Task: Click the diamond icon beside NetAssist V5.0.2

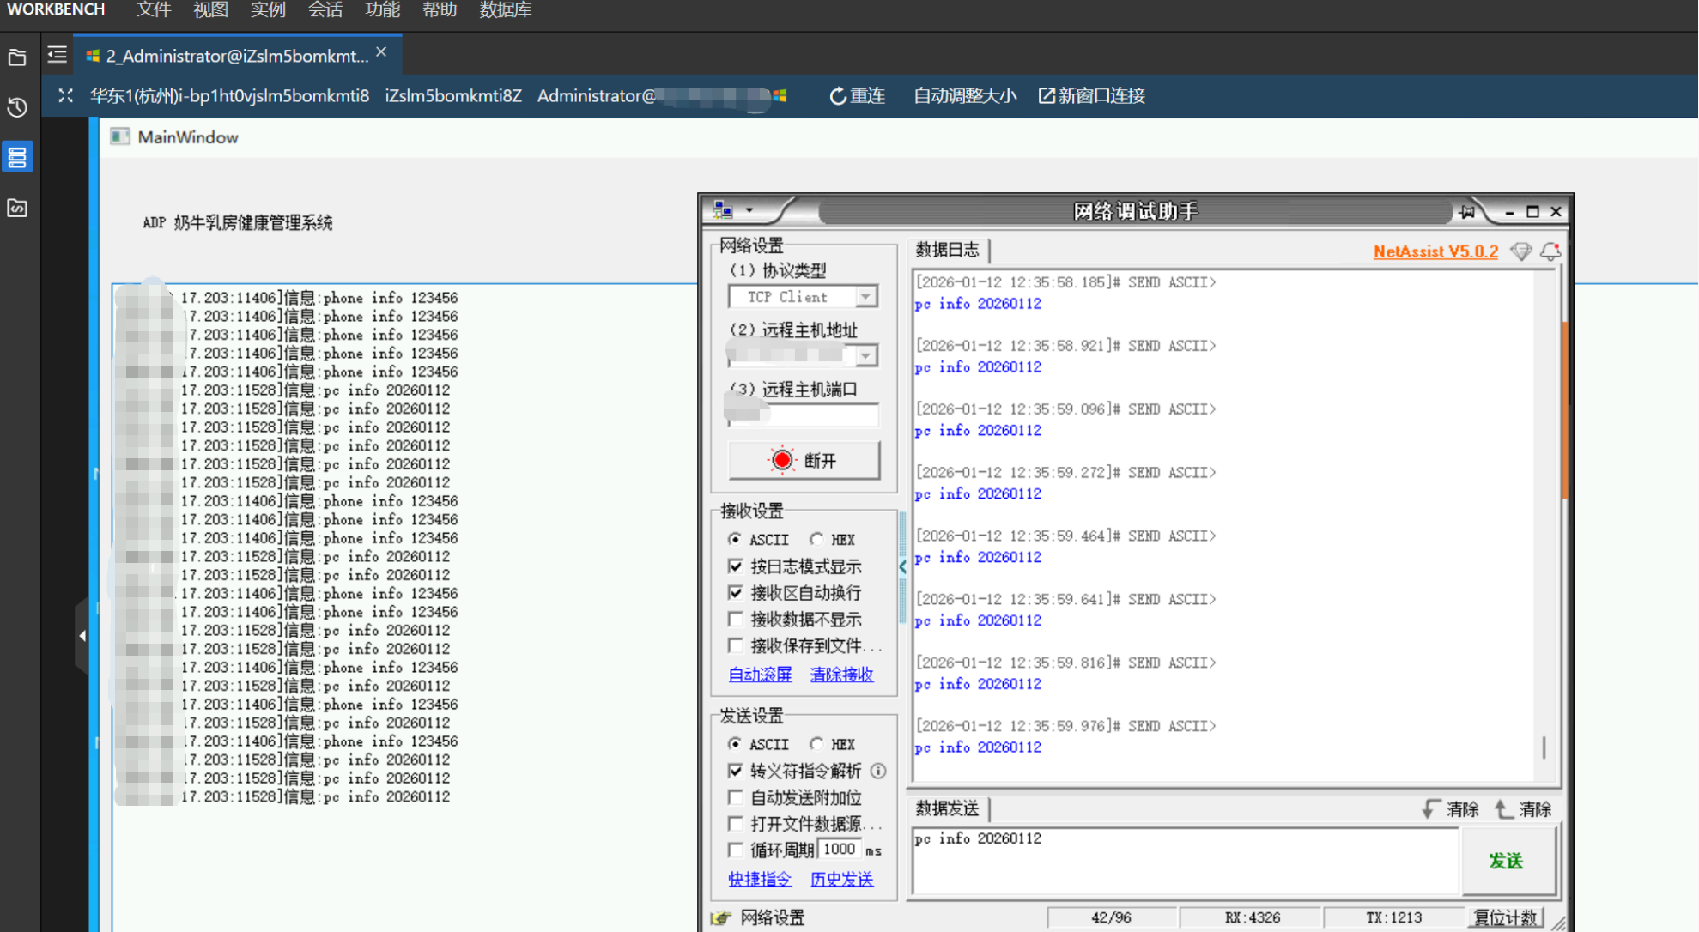Action: (1520, 251)
